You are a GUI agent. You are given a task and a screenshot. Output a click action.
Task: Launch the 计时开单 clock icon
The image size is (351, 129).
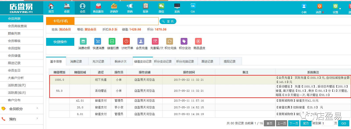point(126,41)
